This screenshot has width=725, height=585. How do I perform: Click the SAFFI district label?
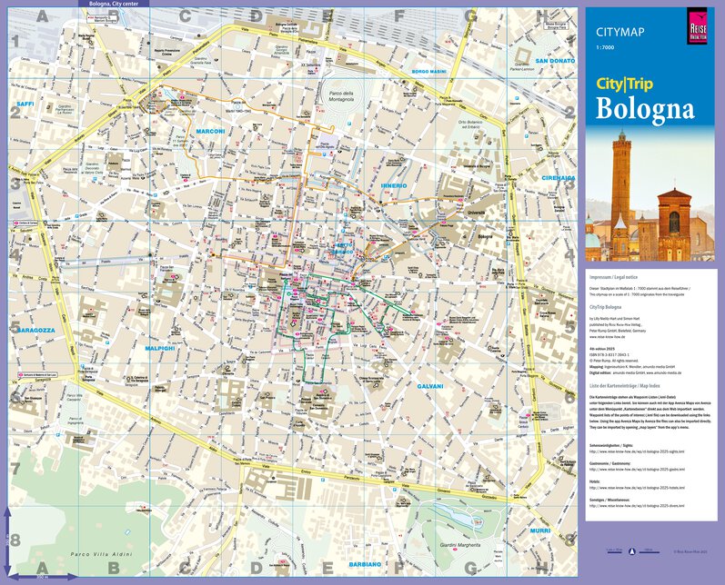25,105
